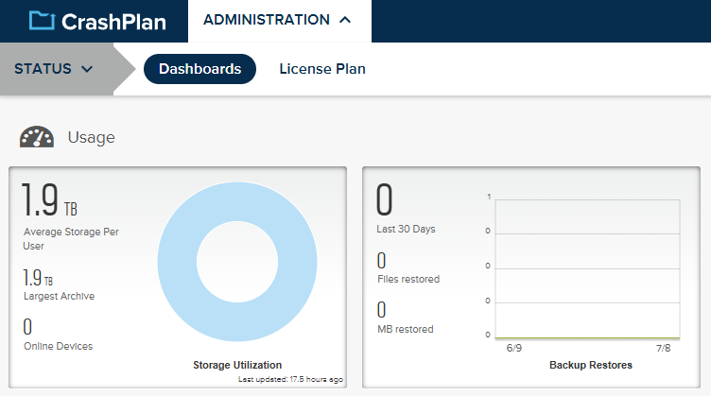This screenshot has height=396, width=711.
Task: Click the Usage speedometer gauge icon
Action: 37,138
